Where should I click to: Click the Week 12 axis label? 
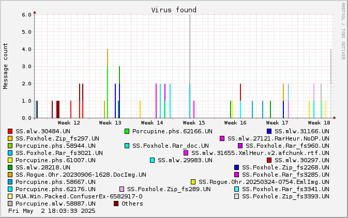69,123
